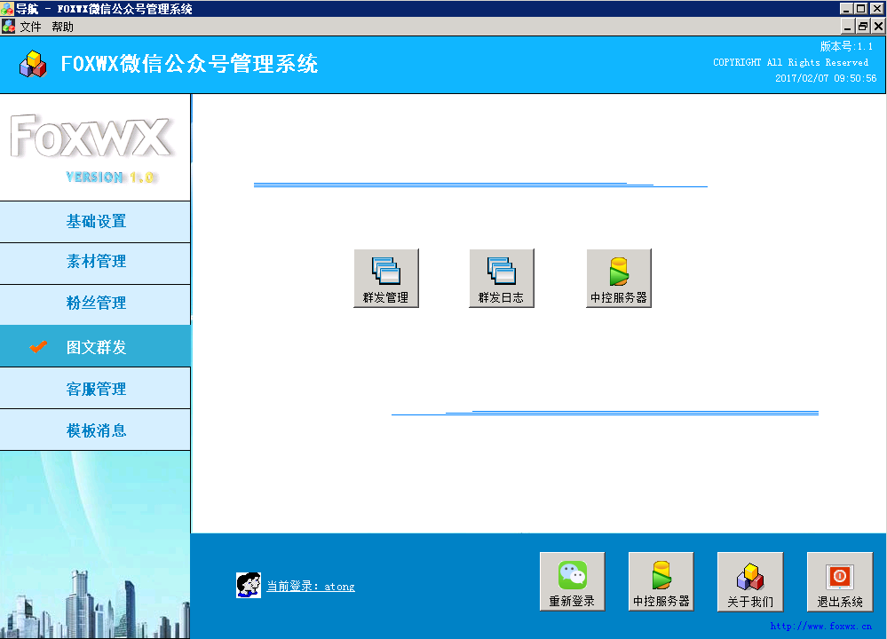887x639 pixels.
Task: Open the 帮助 menu
Action: coord(62,27)
